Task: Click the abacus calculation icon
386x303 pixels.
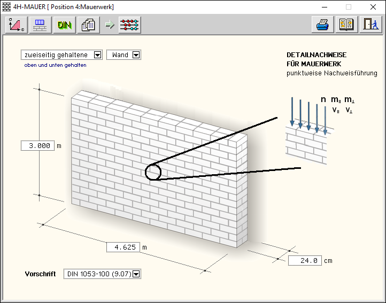Action: click(129, 25)
